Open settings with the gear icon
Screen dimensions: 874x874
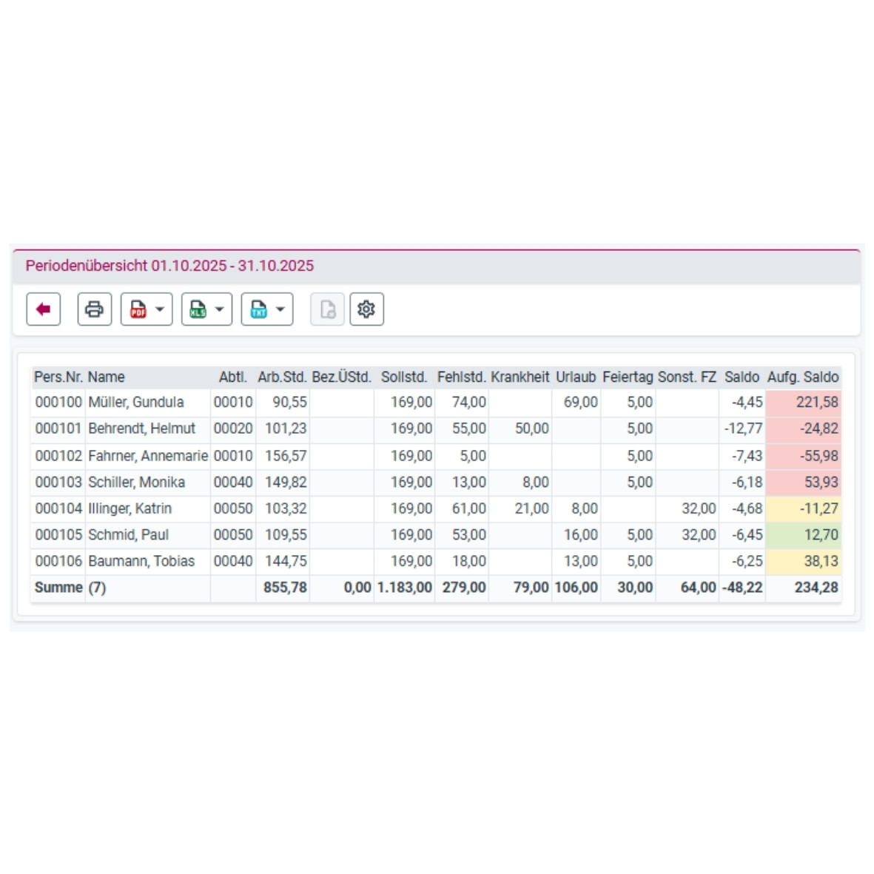(x=366, y=309)
